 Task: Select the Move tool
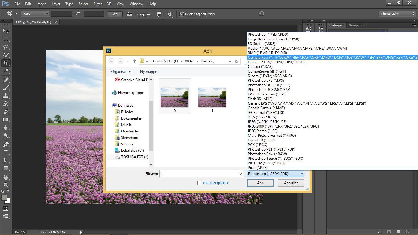6,31
